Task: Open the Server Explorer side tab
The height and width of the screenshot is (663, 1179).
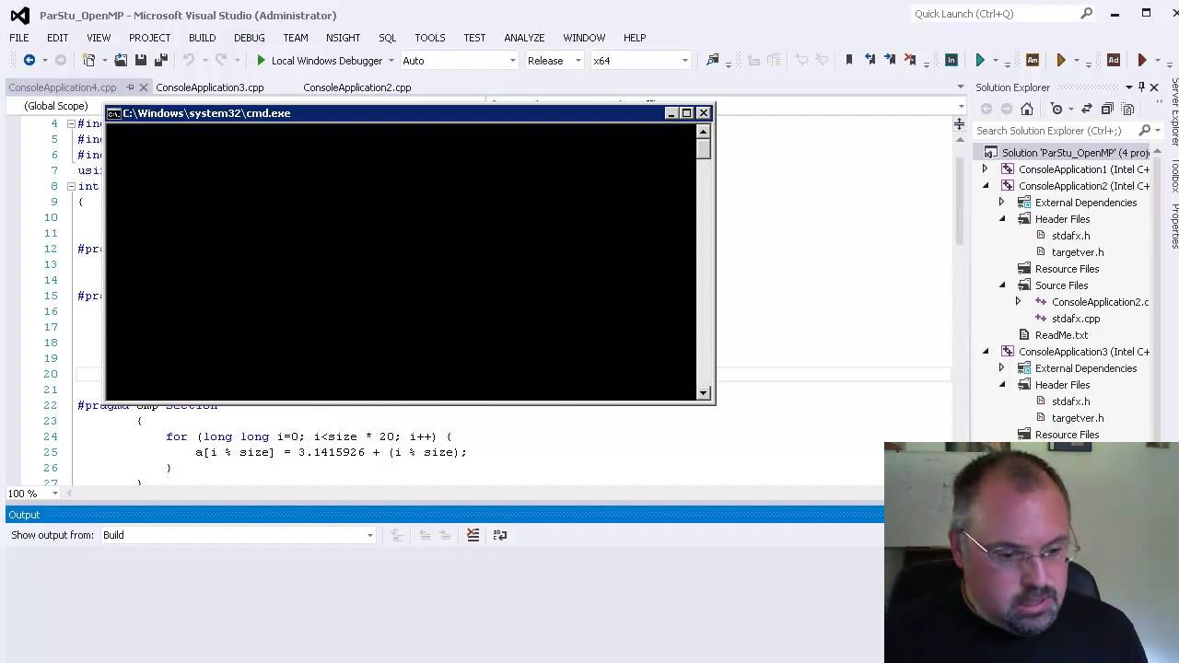Action: 1174,111
